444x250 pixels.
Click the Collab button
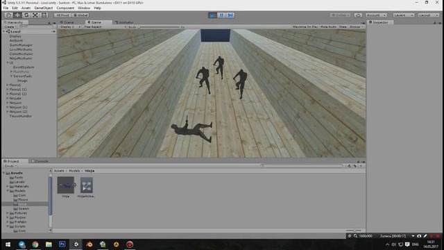pyautogui.click(x=341, y=15)
